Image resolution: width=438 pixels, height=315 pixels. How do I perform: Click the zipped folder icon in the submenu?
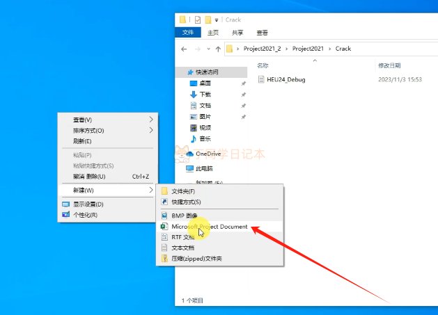(164, 259)
